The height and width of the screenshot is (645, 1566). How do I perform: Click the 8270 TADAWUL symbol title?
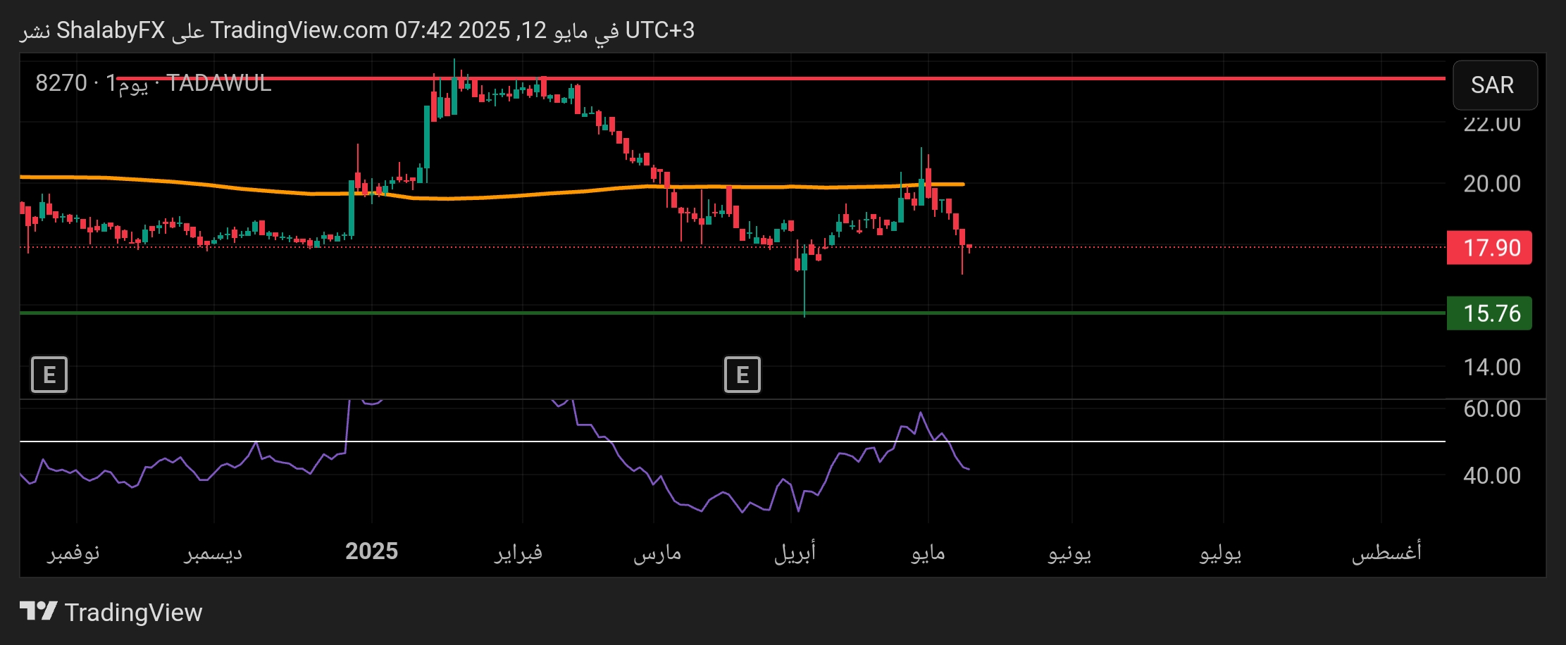tap(154, 84)
